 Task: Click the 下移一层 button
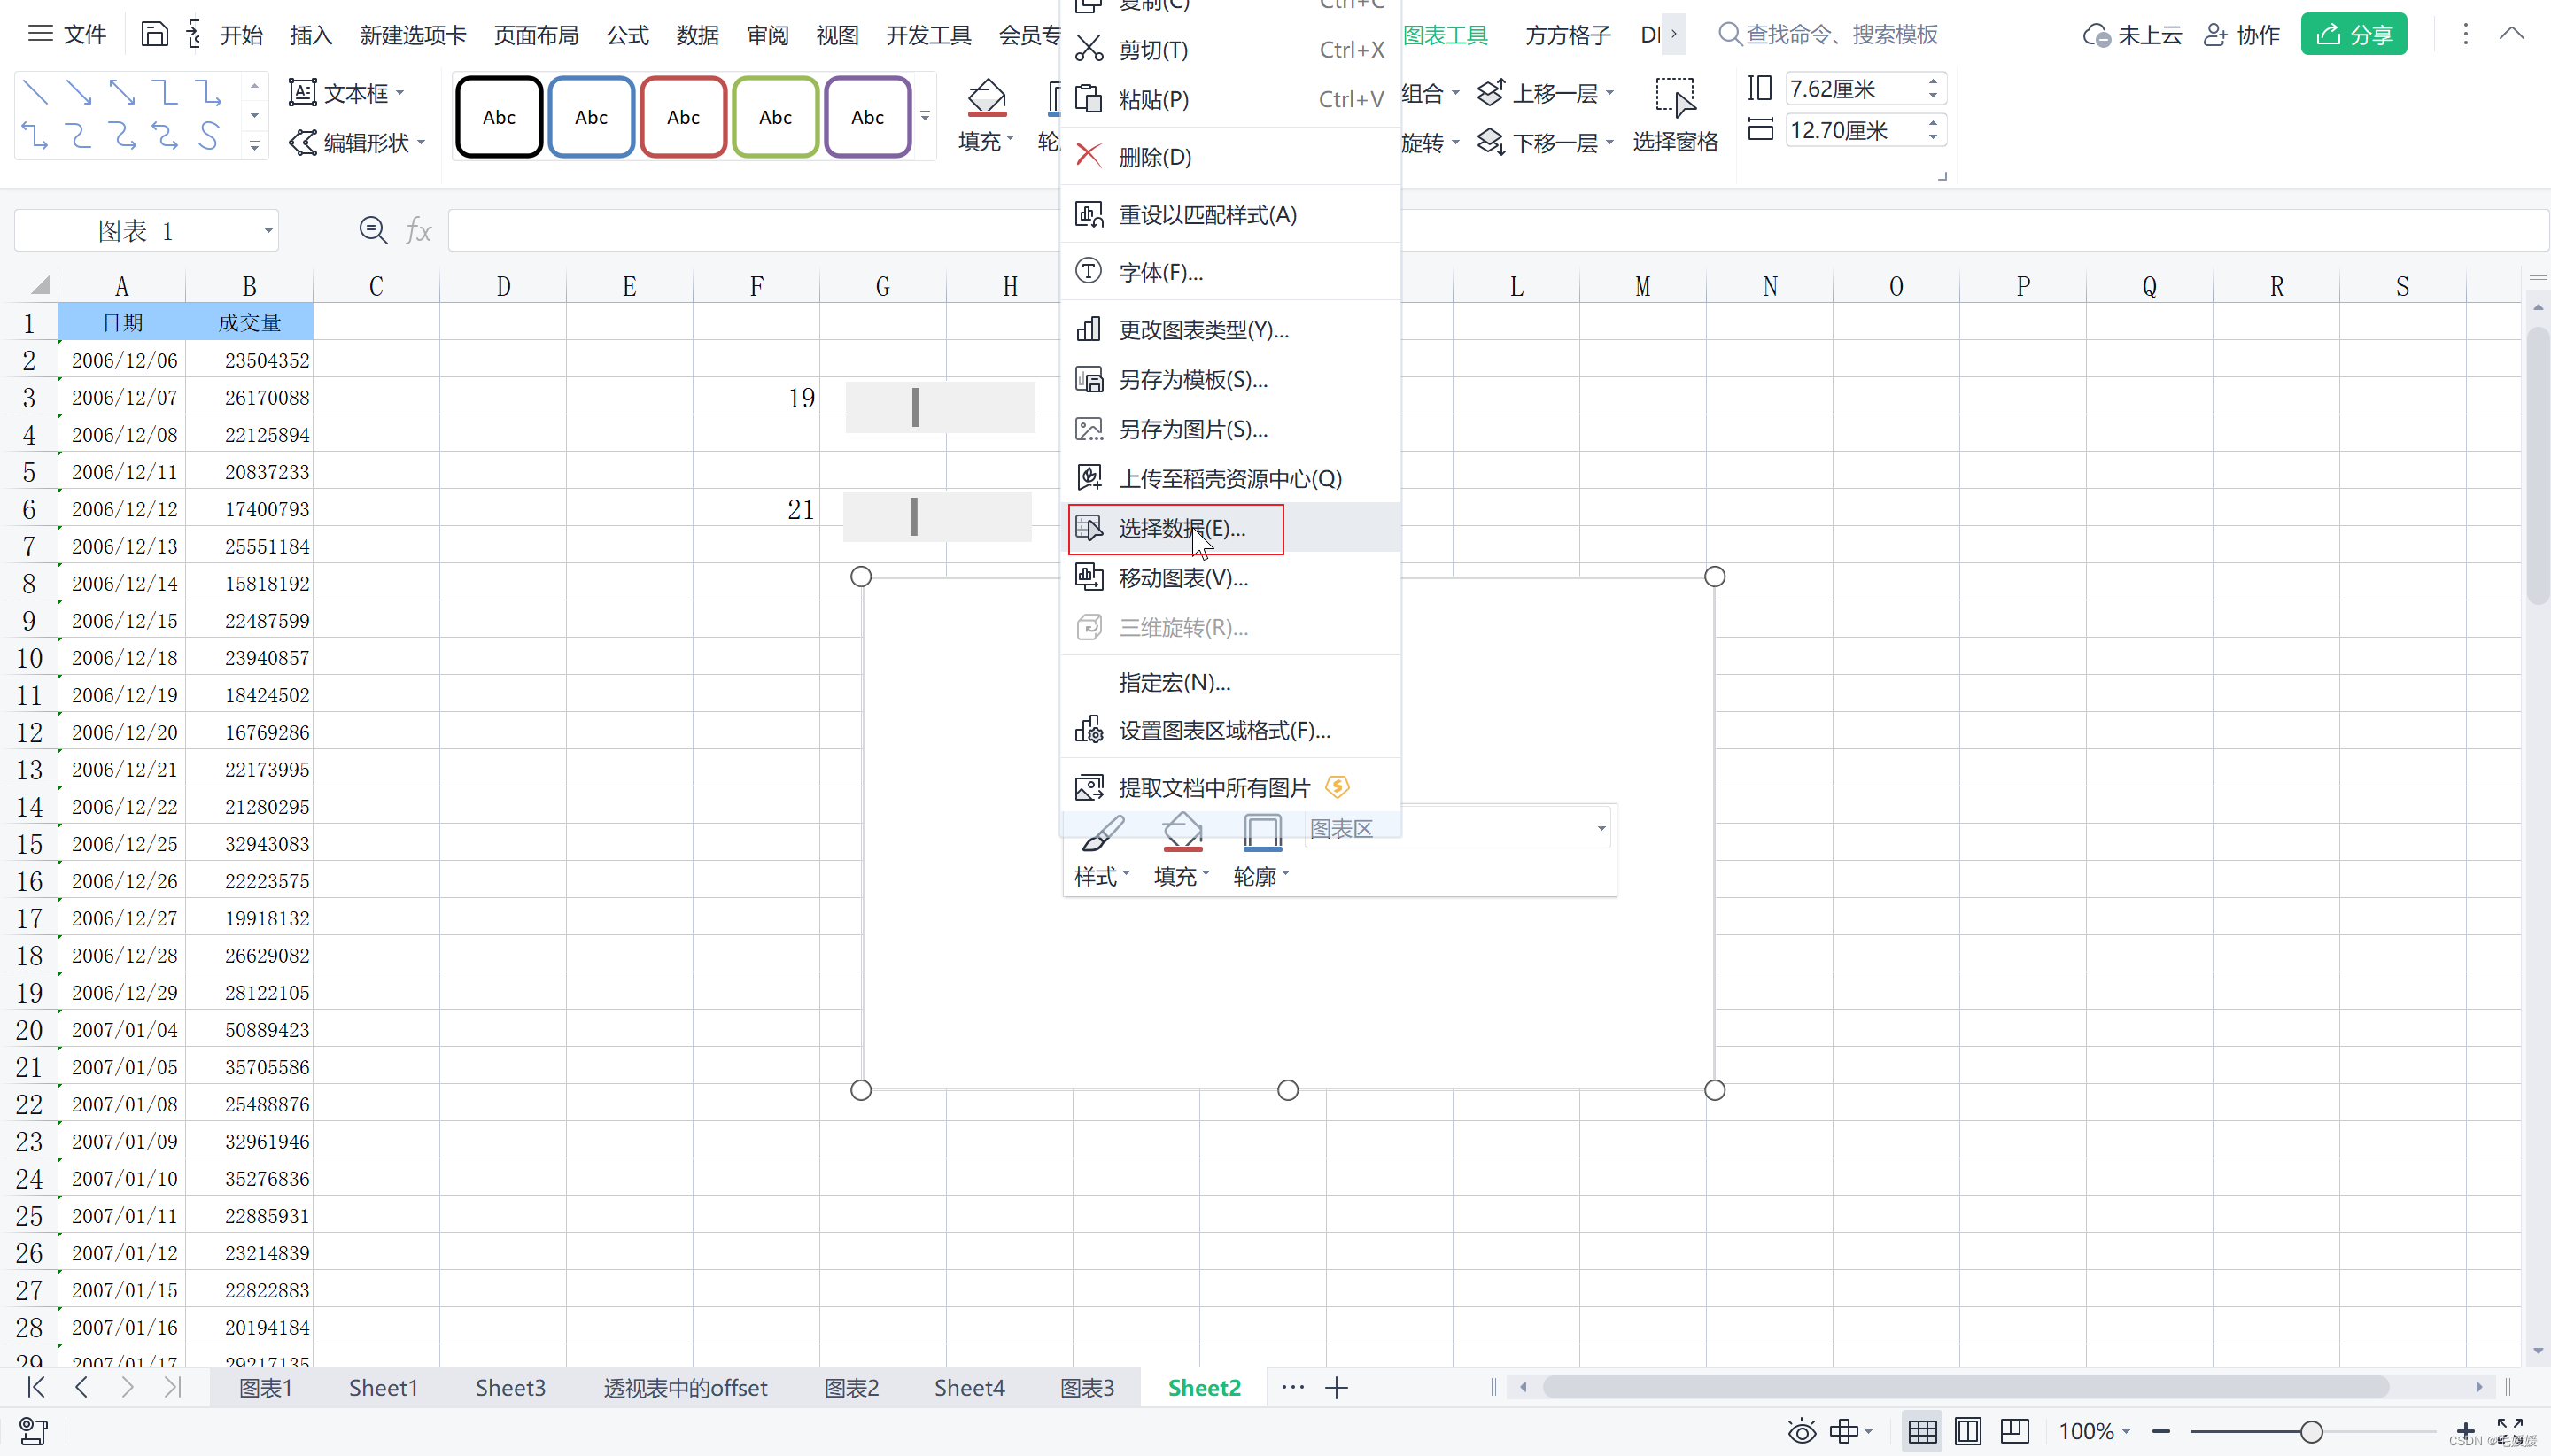pos(1545,143)
